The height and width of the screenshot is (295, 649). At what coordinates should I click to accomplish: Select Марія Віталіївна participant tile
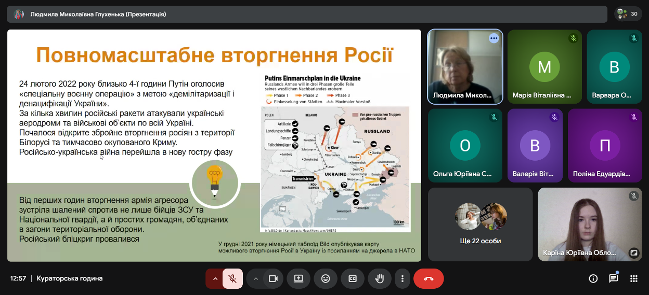(x=544, y=67)
